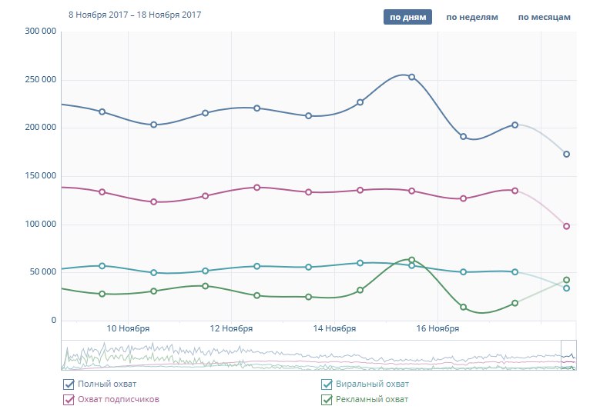Click the last point on the purple line
Image resolution: width=600 pixels, height=416 pixels.
(566, 226)
